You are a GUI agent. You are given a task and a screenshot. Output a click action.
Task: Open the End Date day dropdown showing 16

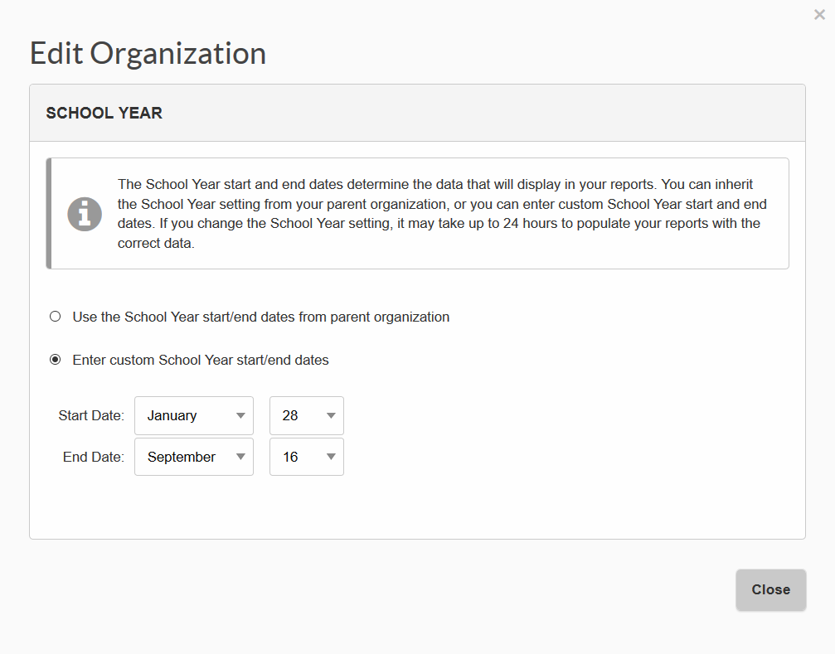306,457
